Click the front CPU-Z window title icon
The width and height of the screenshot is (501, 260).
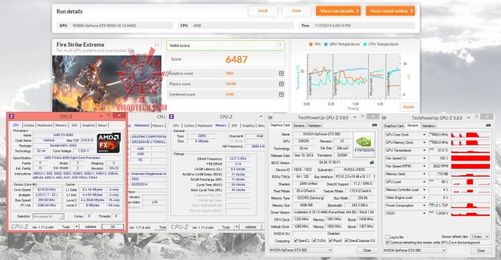11,116
